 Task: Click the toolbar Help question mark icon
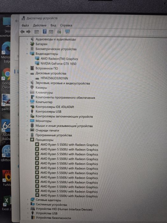(x=45, y=32)
